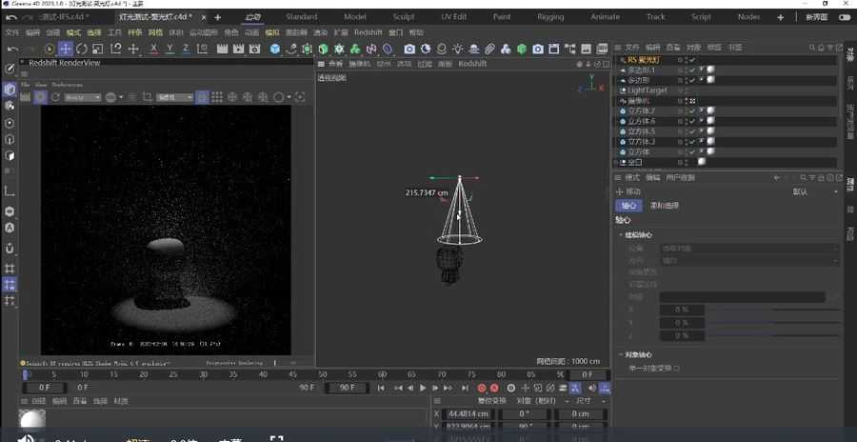
Task: Toggle single object transform checkbox
Action: point(677,369)
